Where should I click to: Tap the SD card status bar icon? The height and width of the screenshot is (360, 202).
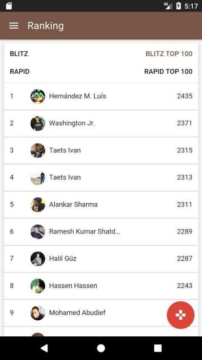click(x=9, y=6)
